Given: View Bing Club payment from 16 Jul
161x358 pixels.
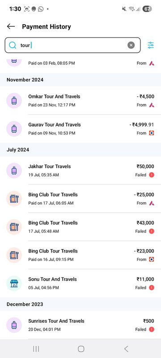Looking at the screenshot, I should [80, 255].
